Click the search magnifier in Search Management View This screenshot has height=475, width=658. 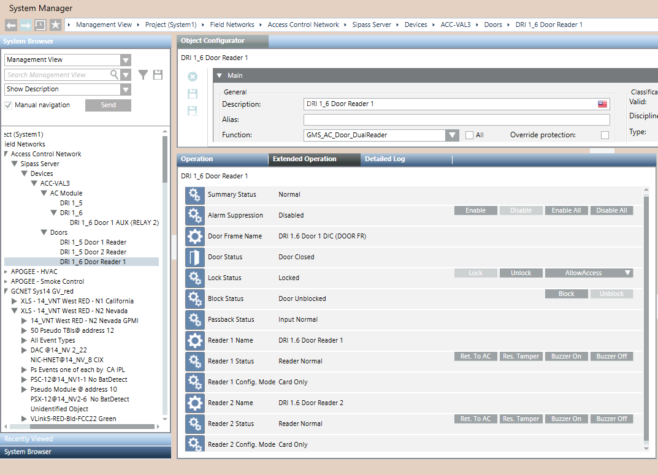tap(115, 74)
